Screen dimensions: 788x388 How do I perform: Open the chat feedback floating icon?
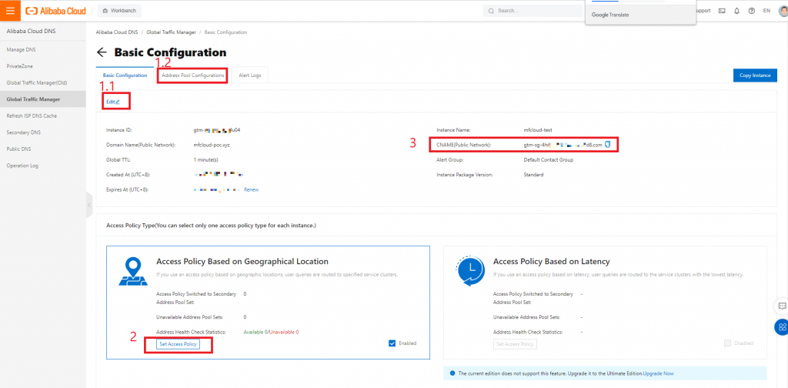coord(782,306)
